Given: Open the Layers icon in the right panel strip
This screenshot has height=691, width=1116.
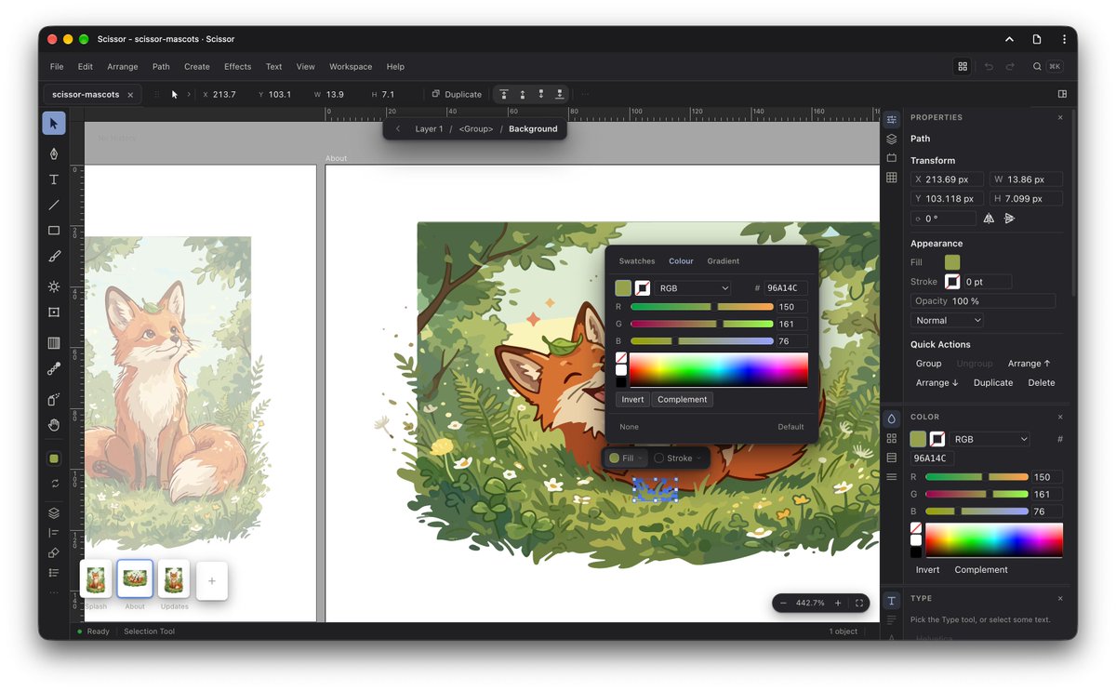Looking at the screenshot, I should (892, 139).
